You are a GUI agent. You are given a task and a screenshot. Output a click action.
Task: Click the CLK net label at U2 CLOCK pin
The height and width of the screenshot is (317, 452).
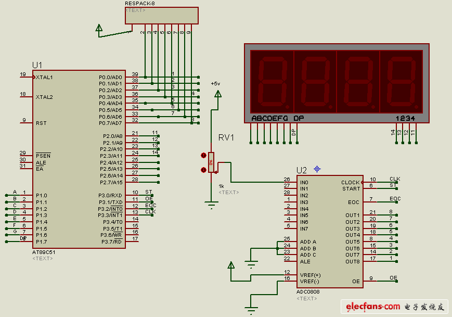(395, 179)
